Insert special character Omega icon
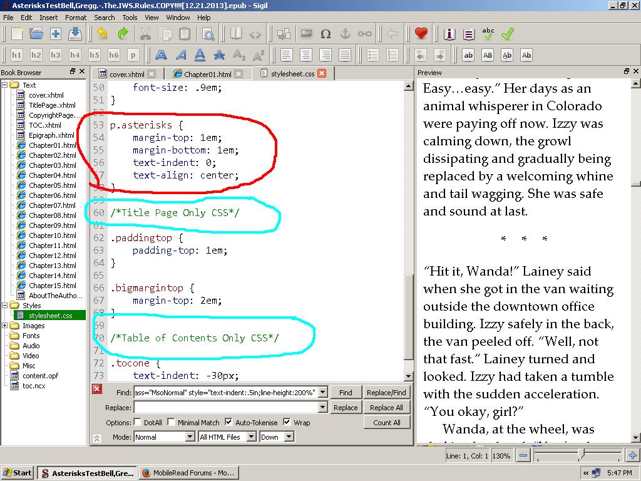641x481 pixels. (326, 34)
